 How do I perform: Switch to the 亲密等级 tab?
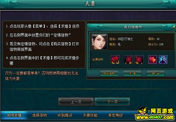115,115
